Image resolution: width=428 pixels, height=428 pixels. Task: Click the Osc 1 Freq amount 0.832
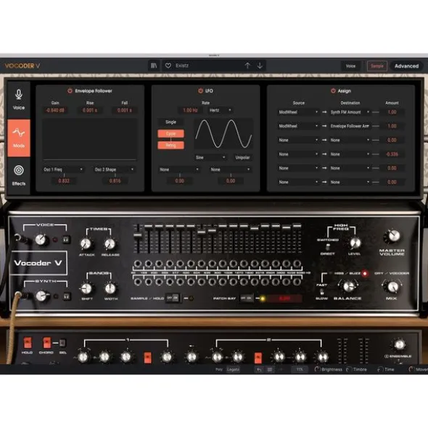pos(64,181)
